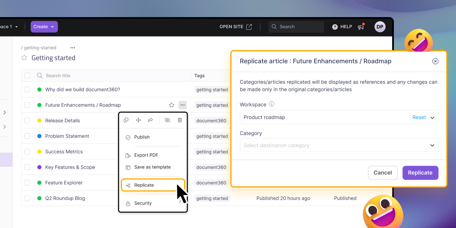Select Replicate in the context menu
The image size is (456, 228).
point(153,185)
